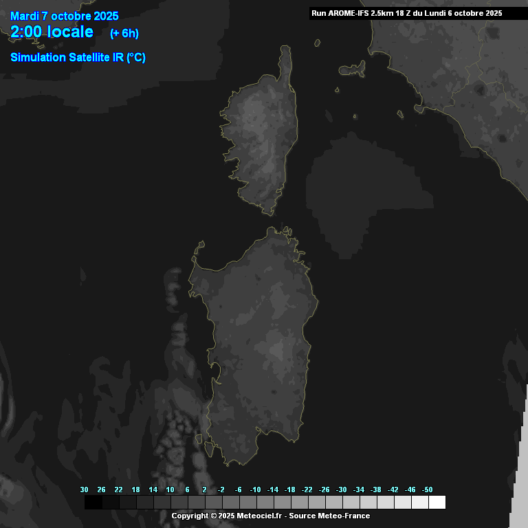Open the Meteociel.fr copyright text

[x=228, y=516]
